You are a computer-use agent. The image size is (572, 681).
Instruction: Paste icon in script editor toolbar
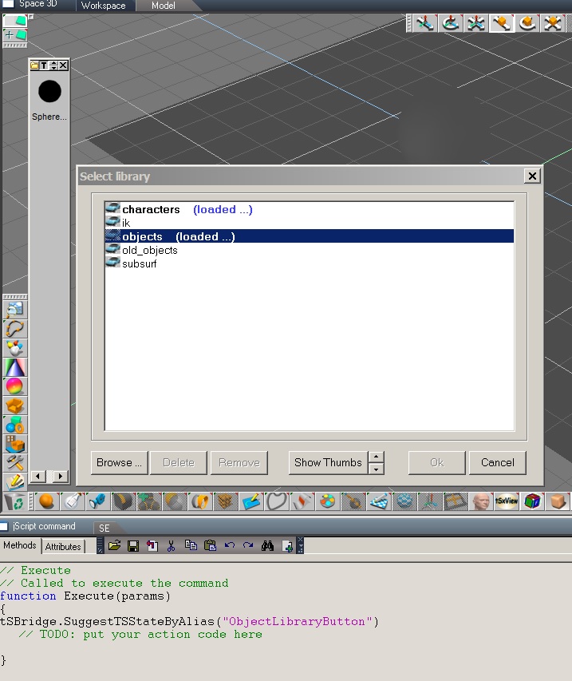[x=210, y=545]
